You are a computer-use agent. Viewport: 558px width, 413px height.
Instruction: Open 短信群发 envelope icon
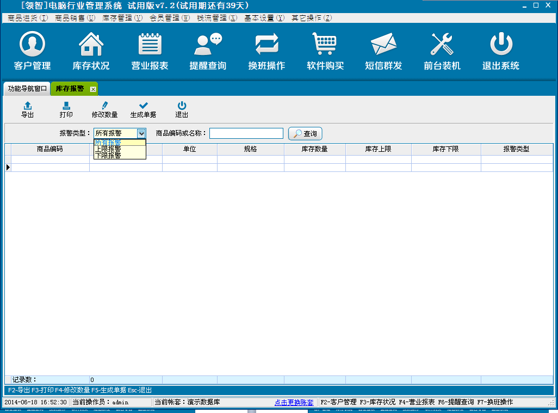[x=383, y=51]
